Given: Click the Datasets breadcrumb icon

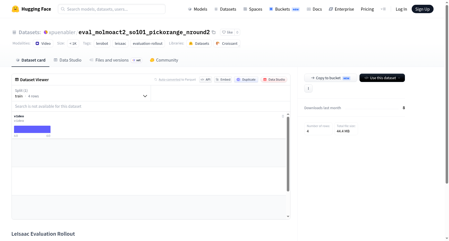Looking at the screenshot, I should (x=14, y=32).
